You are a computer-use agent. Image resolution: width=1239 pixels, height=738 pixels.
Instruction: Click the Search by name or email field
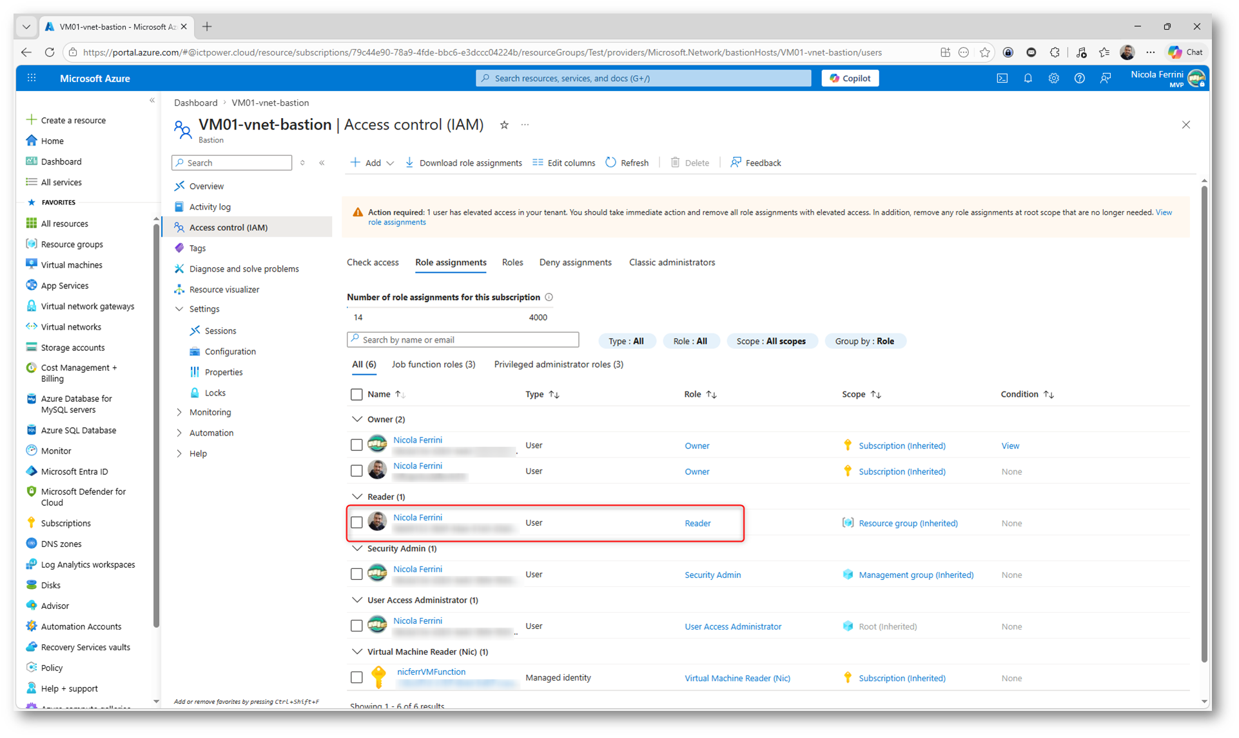463,340
